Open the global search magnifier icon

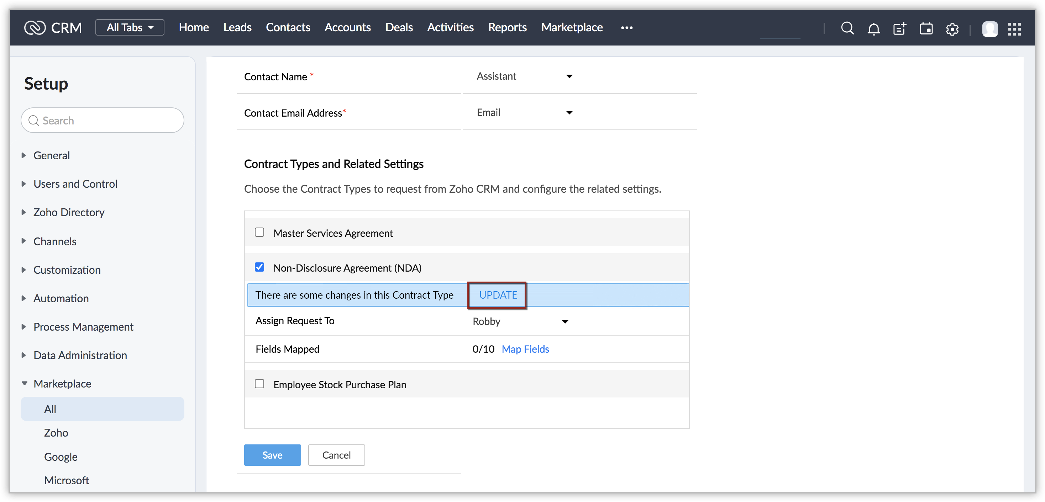click(847, 28)
